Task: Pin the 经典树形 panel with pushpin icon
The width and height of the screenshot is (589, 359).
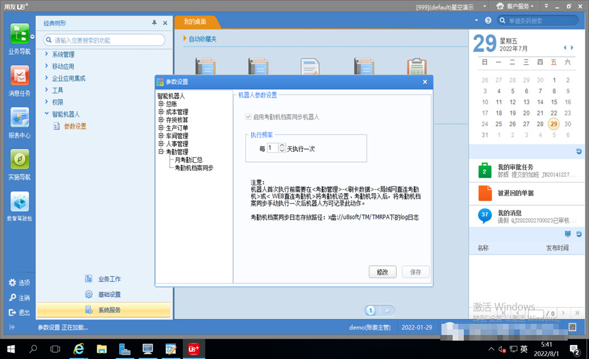Action: [154, 23]
